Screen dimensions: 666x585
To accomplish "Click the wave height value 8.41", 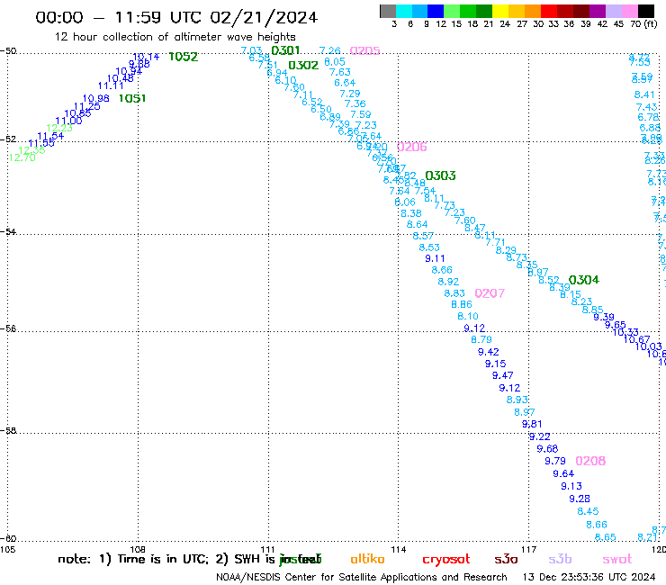I will (x=644, y=94).
